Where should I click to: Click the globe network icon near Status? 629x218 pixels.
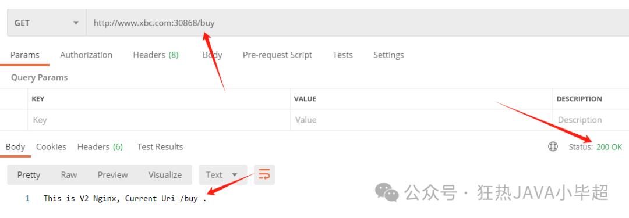click(553, 147)
